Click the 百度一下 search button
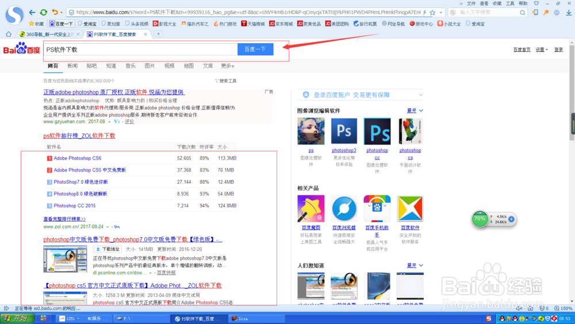The height and width of the screenshot is (324, 575). [255, 49]
